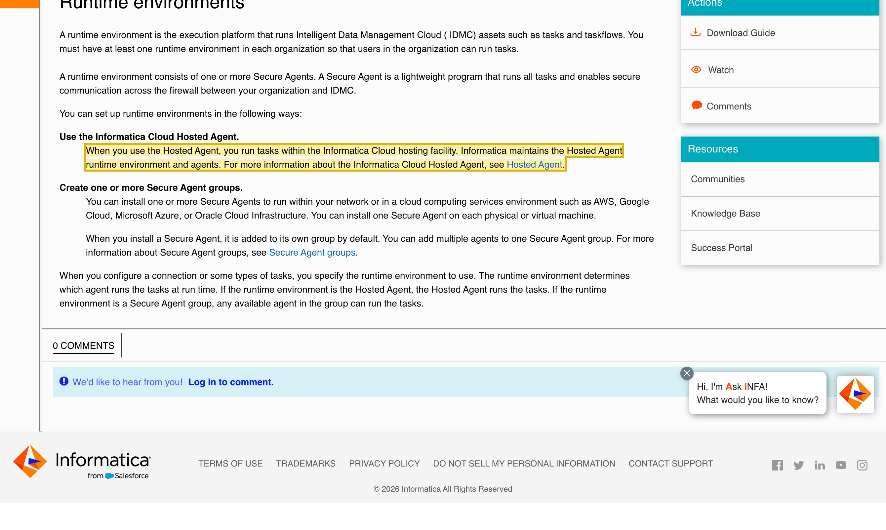The image size is (886, 530).
Task: Click 'We'd like to hear from you!' text
Action: click(x=128, y=382)
